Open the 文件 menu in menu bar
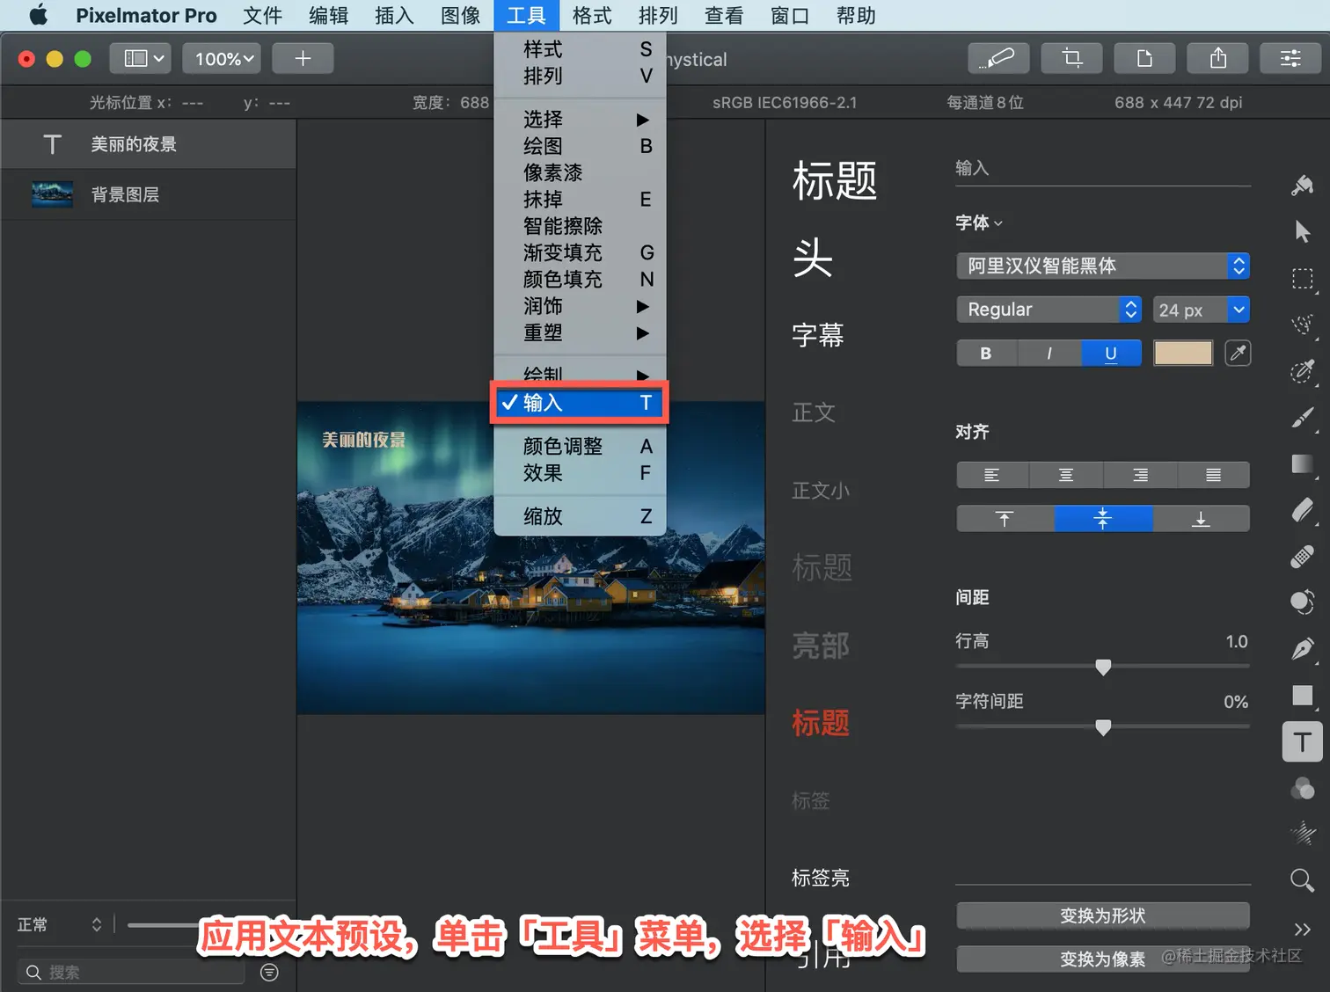 [262, 15]
